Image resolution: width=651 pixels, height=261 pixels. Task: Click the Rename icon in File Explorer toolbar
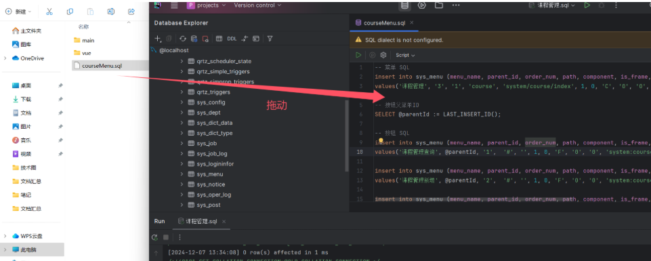pos(111,12)
